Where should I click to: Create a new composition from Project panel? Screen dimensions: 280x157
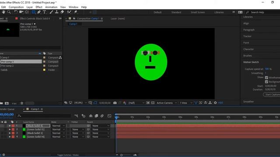[7, 103]
